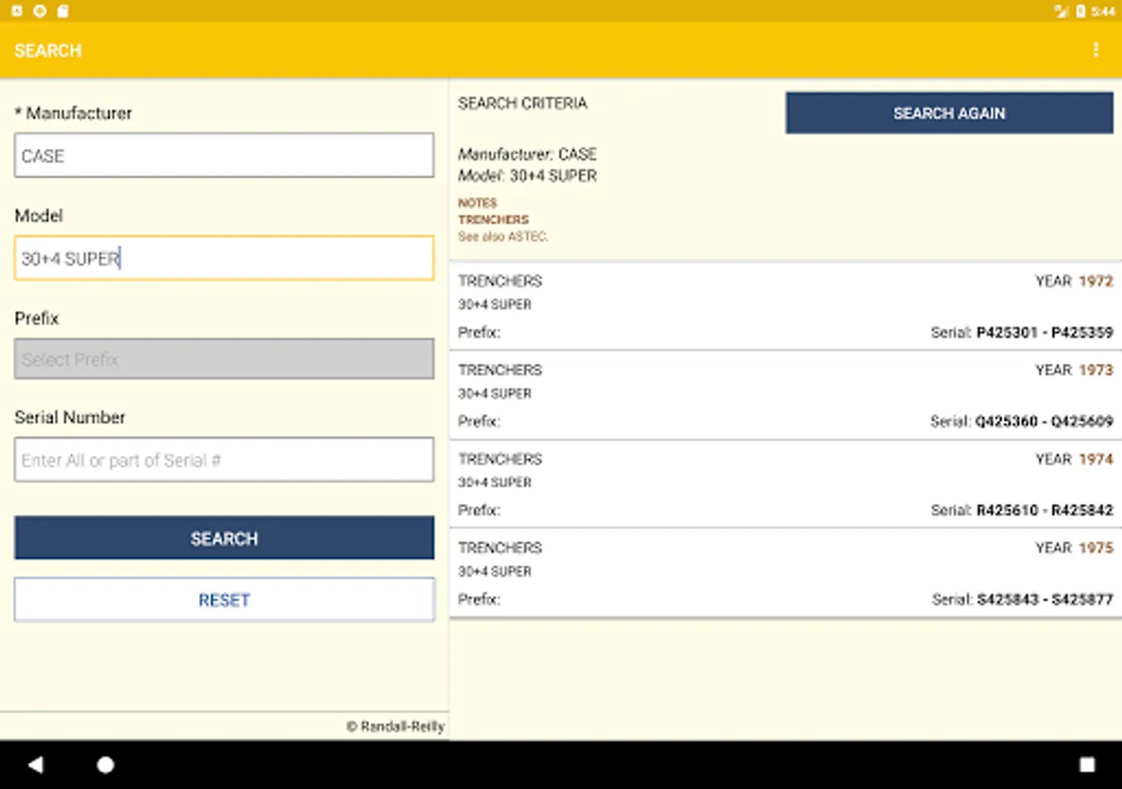This screenshot has width=1122, height=789.
Task: Click serial range S425843 - S425877
Action: click(1045, 600)
